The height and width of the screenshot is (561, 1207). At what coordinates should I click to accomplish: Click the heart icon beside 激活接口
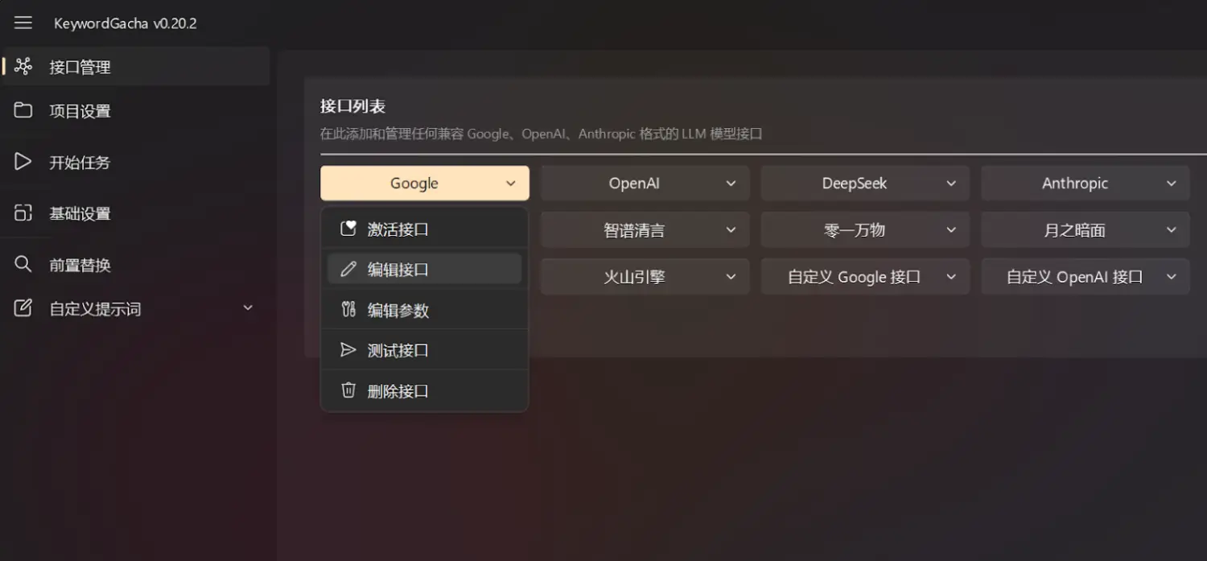tap(348, 229)
